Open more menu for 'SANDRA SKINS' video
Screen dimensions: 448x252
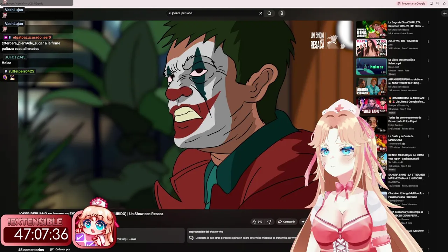pos(428,175)
